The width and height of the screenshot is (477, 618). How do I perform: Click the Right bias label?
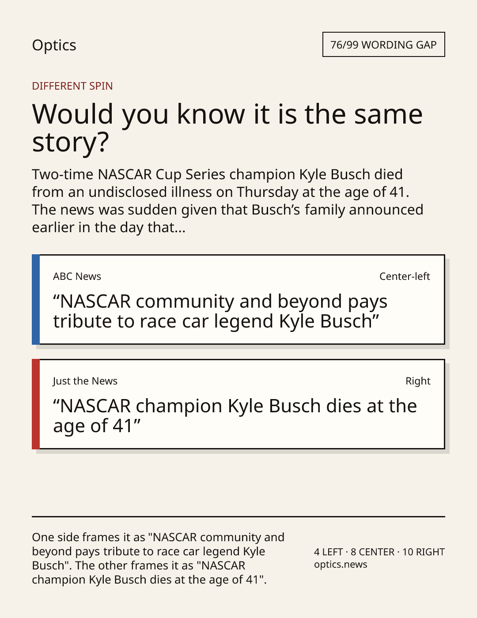click(418, 381)
